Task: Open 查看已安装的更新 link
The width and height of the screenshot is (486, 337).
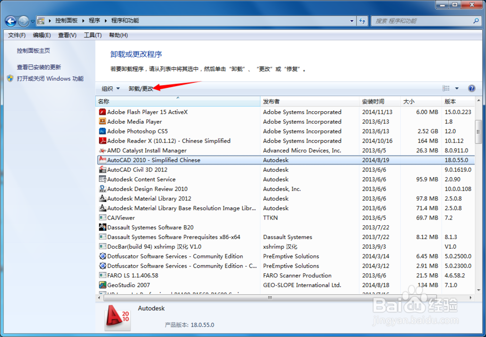Action: (39, 67)
